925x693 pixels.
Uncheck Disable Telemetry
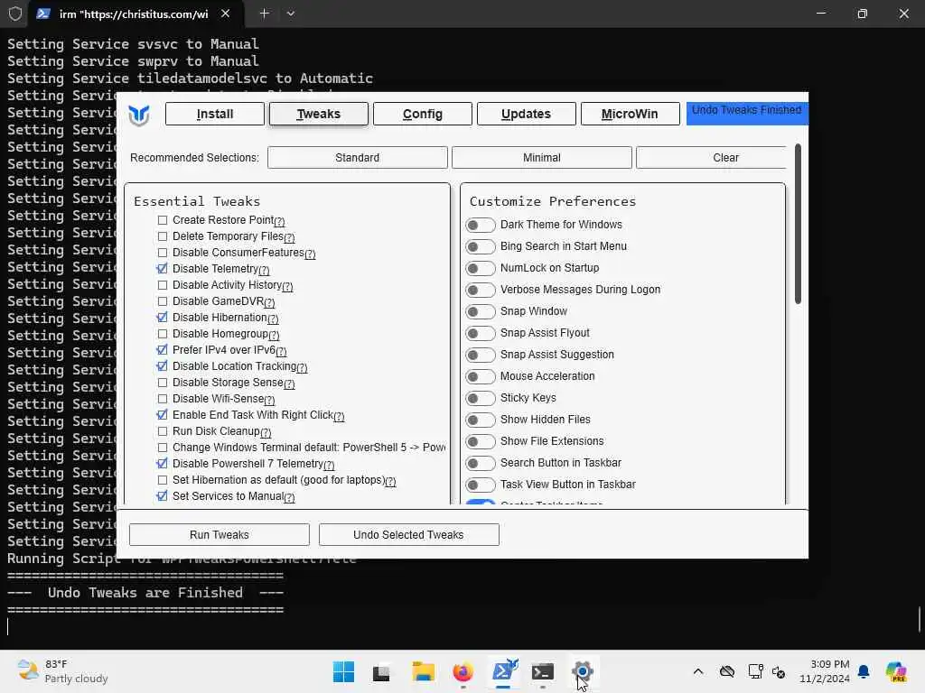click(x=163, y=269)
